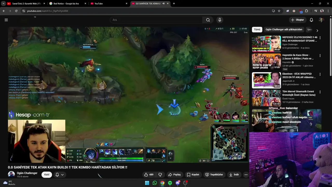
Task: Open options for Tüm Marvel Sinematik Evreni video
Action: [x=320, y=92]
